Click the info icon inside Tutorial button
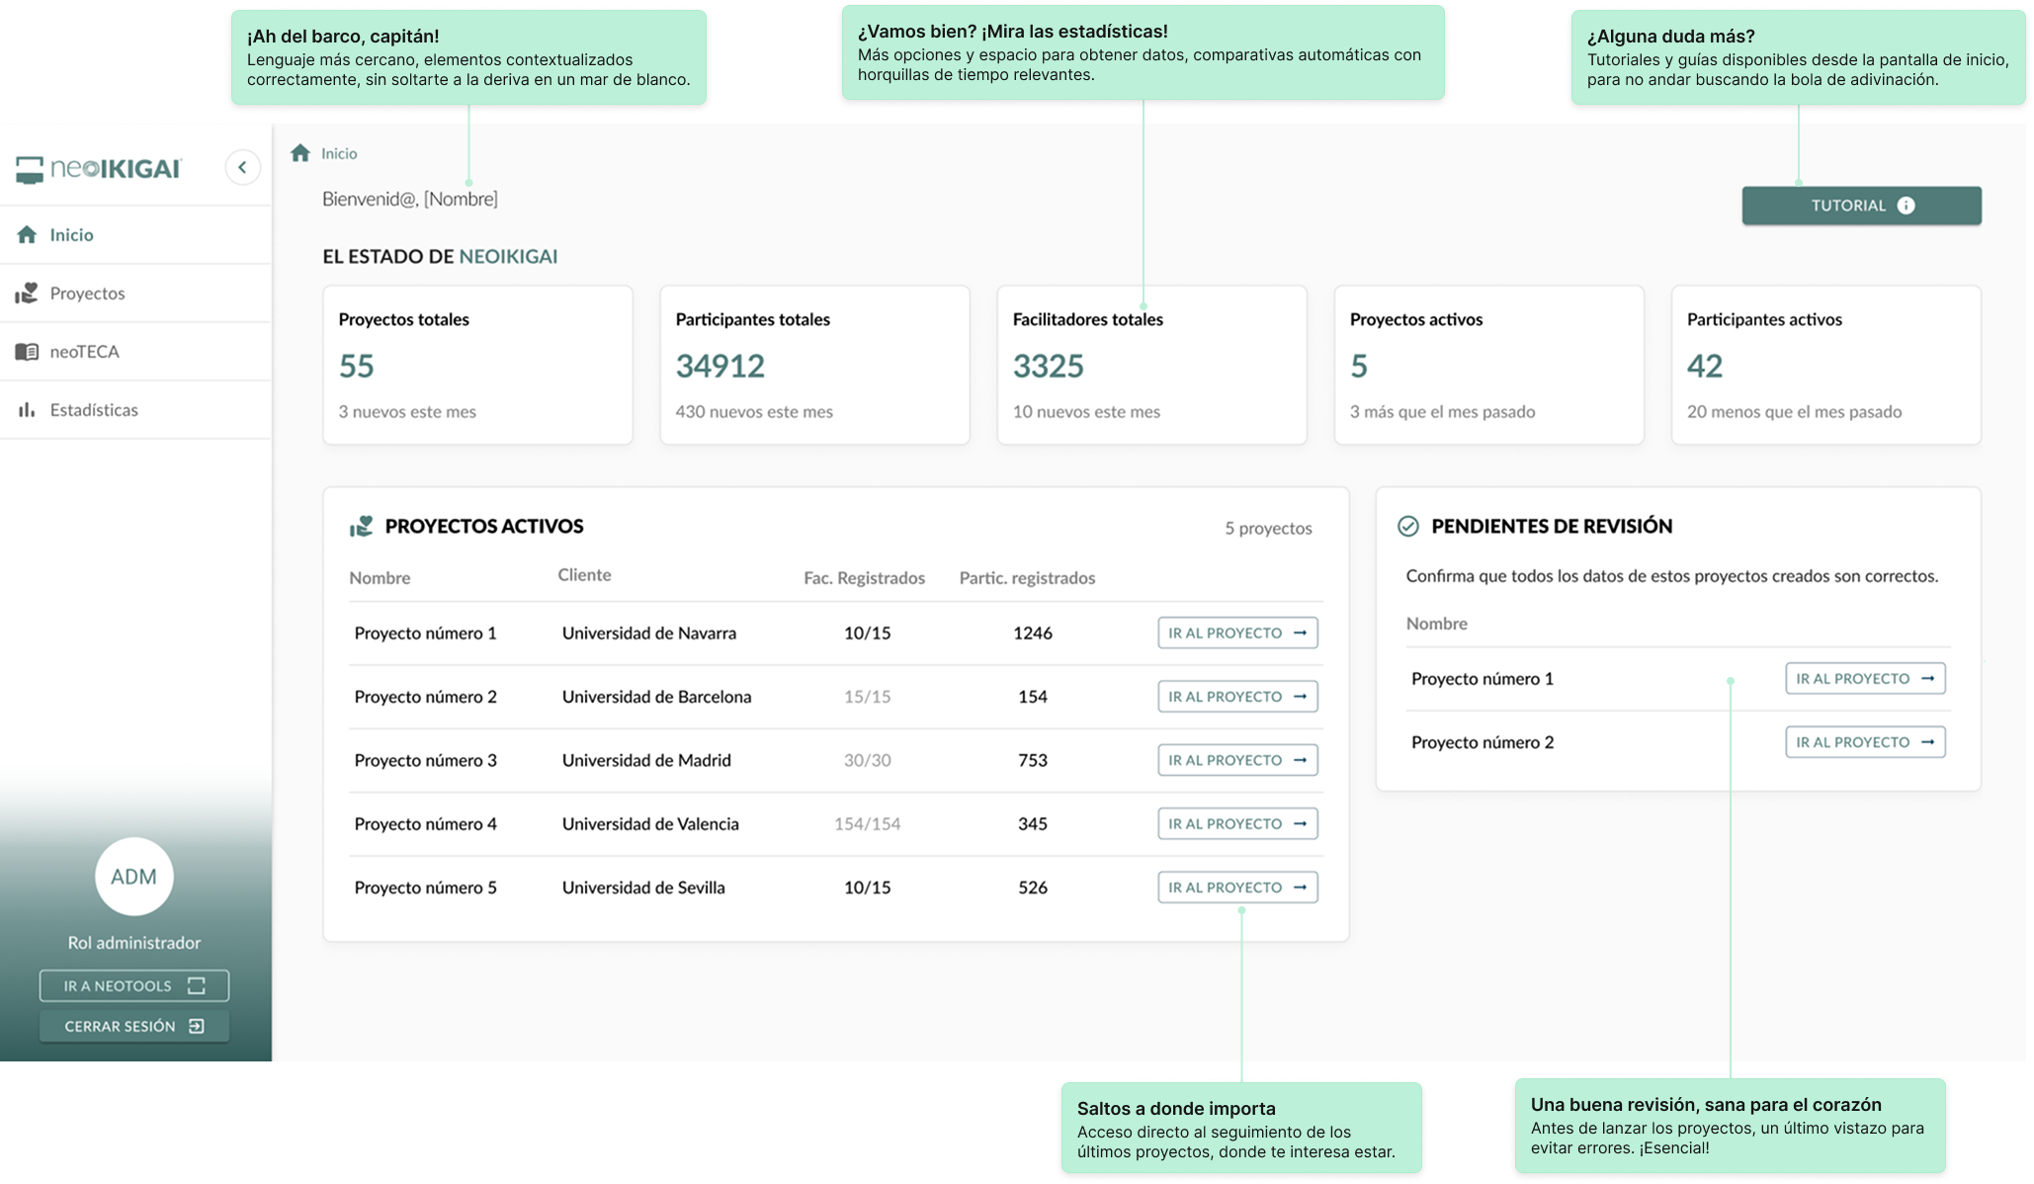 (1906, 205)
